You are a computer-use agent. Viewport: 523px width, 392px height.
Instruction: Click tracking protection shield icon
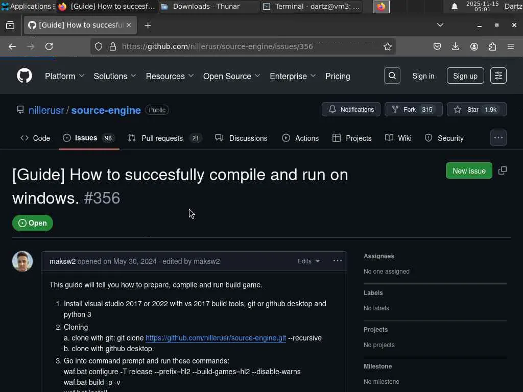99,46
